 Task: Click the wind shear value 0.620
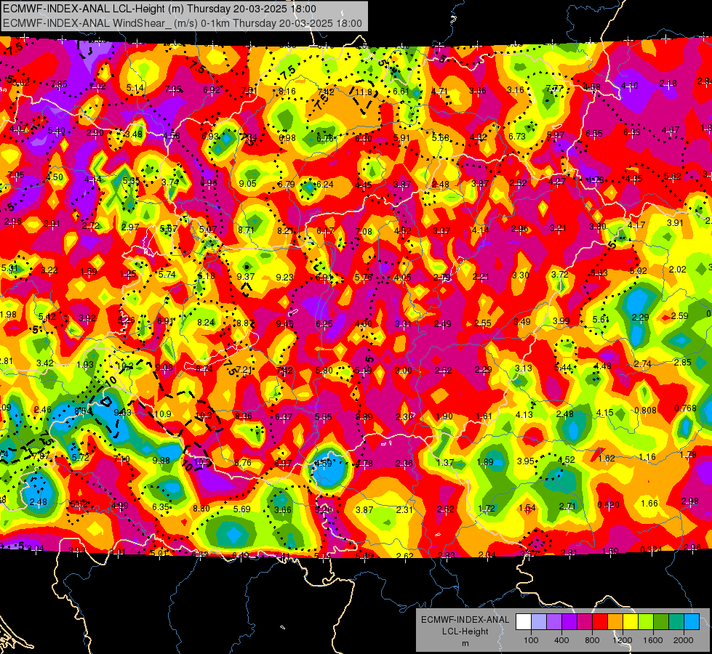[609, 505]
